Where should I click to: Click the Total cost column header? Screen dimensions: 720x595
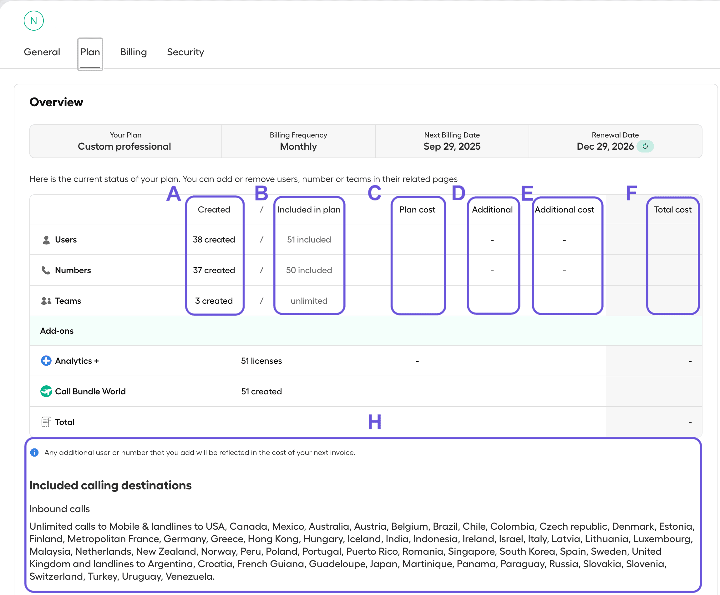[x=672, y=210]
